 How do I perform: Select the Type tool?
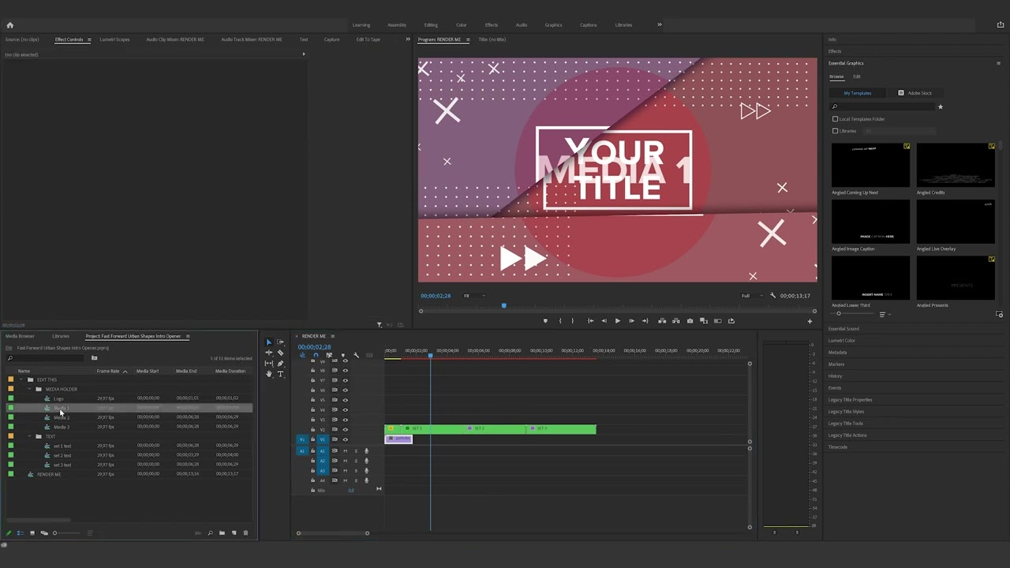click(x=280, y=374)
